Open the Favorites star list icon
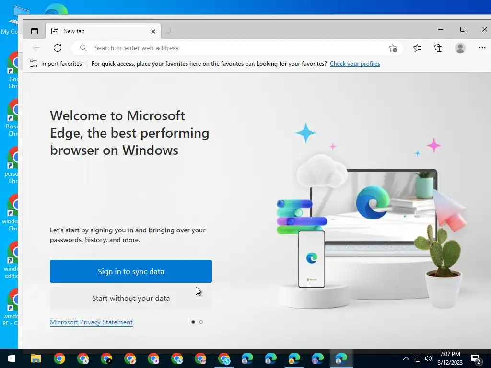The width and height of the screenshot is (491, 368). point(417,48)
